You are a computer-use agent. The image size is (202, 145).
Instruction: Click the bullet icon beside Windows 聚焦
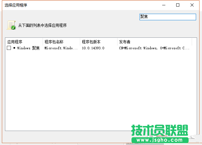pyautogui.click(x=14, y=48)
